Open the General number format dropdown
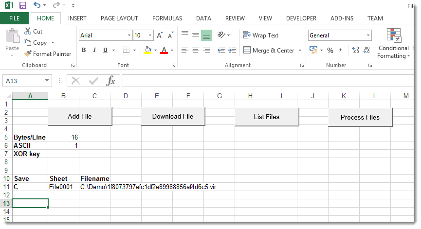 (x=368, y=35)
